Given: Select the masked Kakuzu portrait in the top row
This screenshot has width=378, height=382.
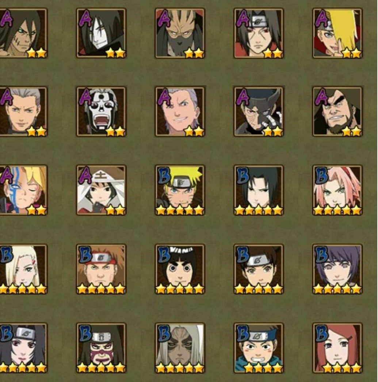Looking at the screenshot, I should [x=180, y=33].
